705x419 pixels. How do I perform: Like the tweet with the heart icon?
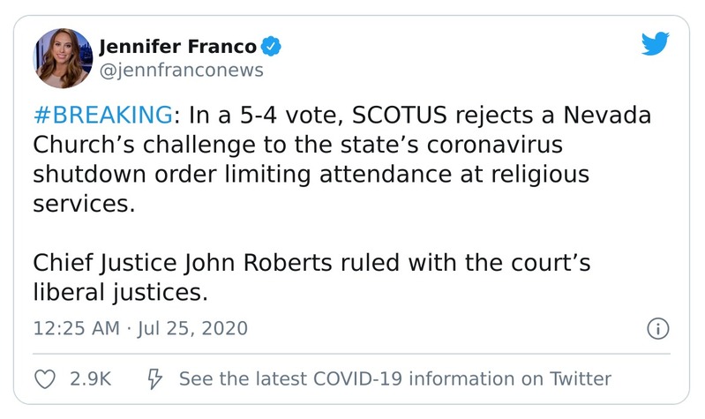44,379
